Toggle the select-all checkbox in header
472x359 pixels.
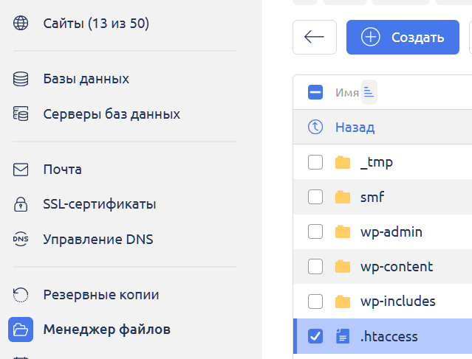pyautogui.click(x=315, y=92)
